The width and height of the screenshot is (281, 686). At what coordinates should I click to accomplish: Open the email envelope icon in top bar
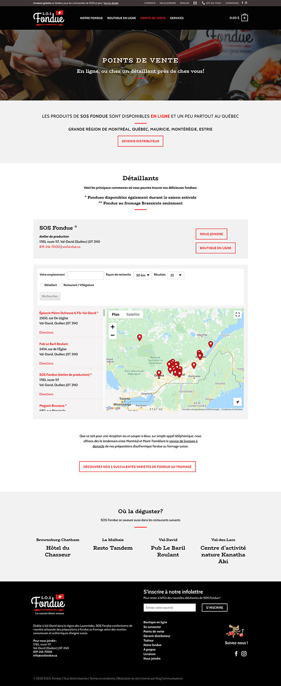tap(195, 3)
